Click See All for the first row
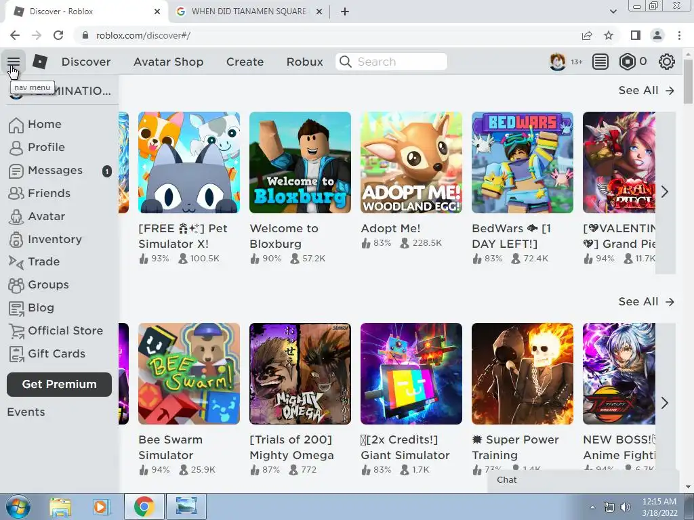 tap(646, 90)
